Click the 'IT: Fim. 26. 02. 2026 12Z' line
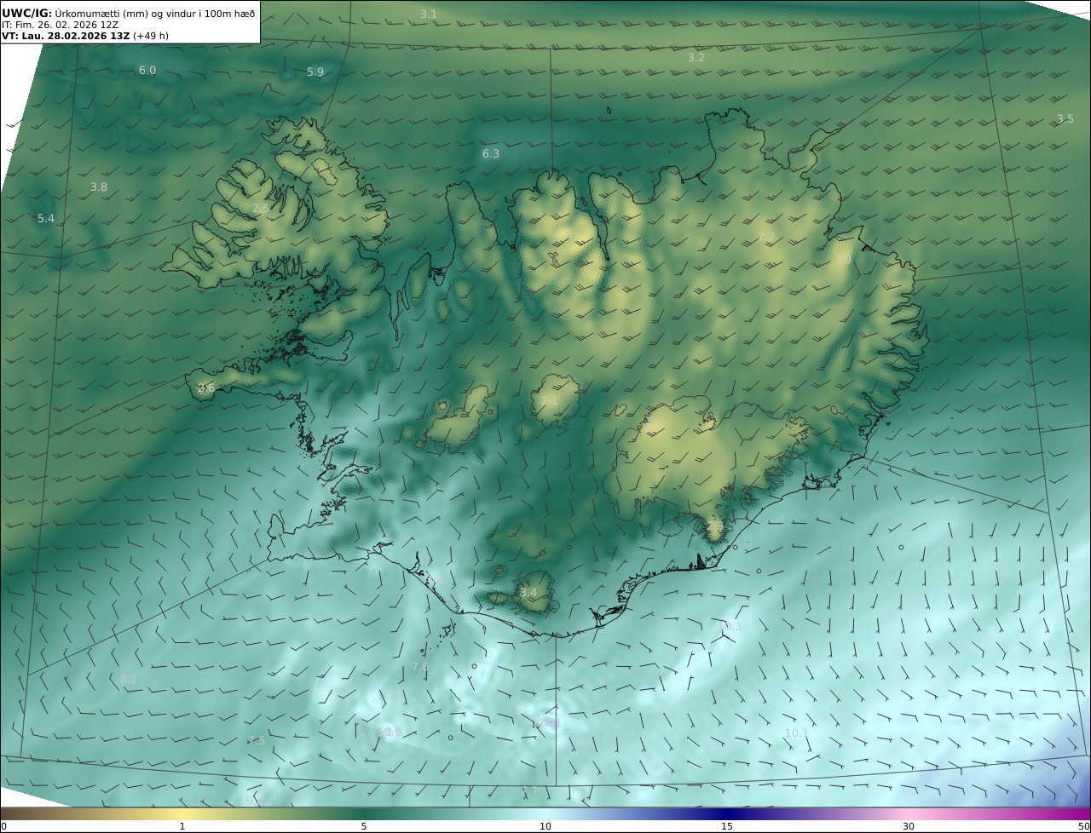 (x=60, y=25)
